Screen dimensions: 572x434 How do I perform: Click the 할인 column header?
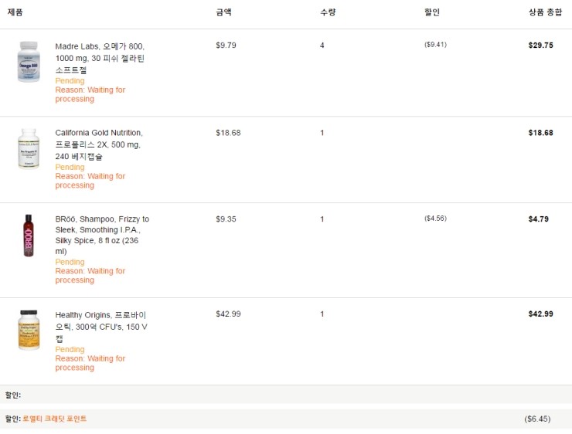(432, 12)
